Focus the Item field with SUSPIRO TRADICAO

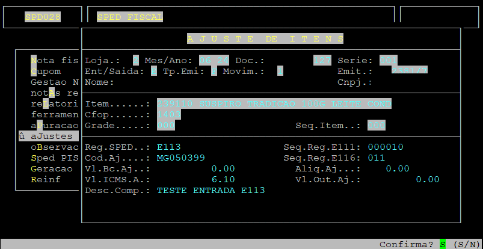tap(274, 104)
